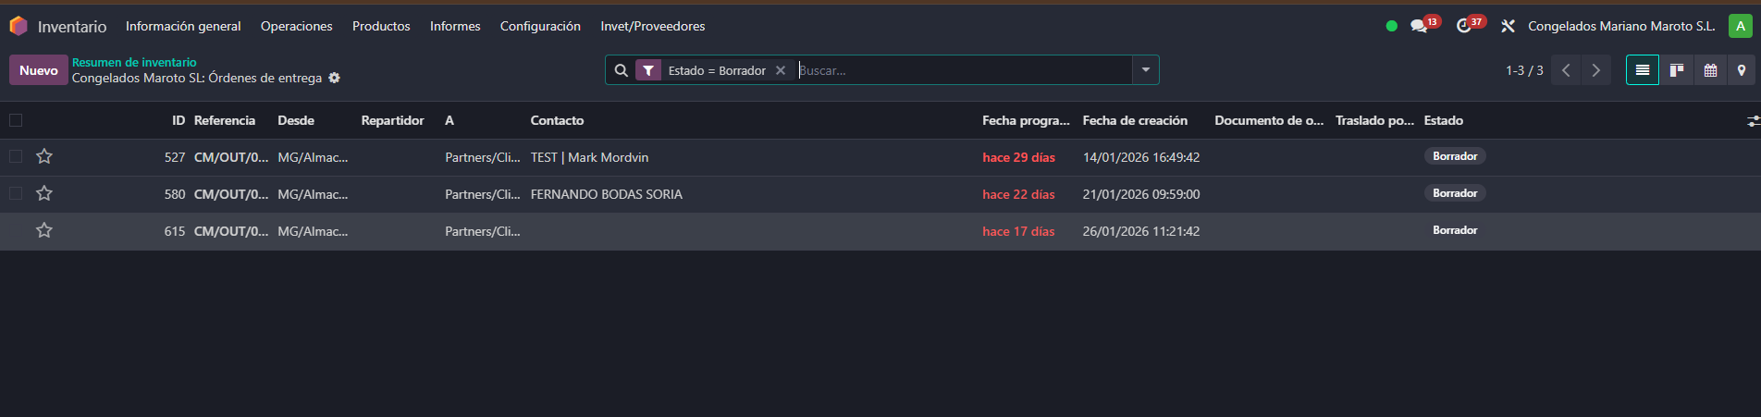
Task: Go to Resumen de inventario breadcrumb
Action: click(134, 62)
